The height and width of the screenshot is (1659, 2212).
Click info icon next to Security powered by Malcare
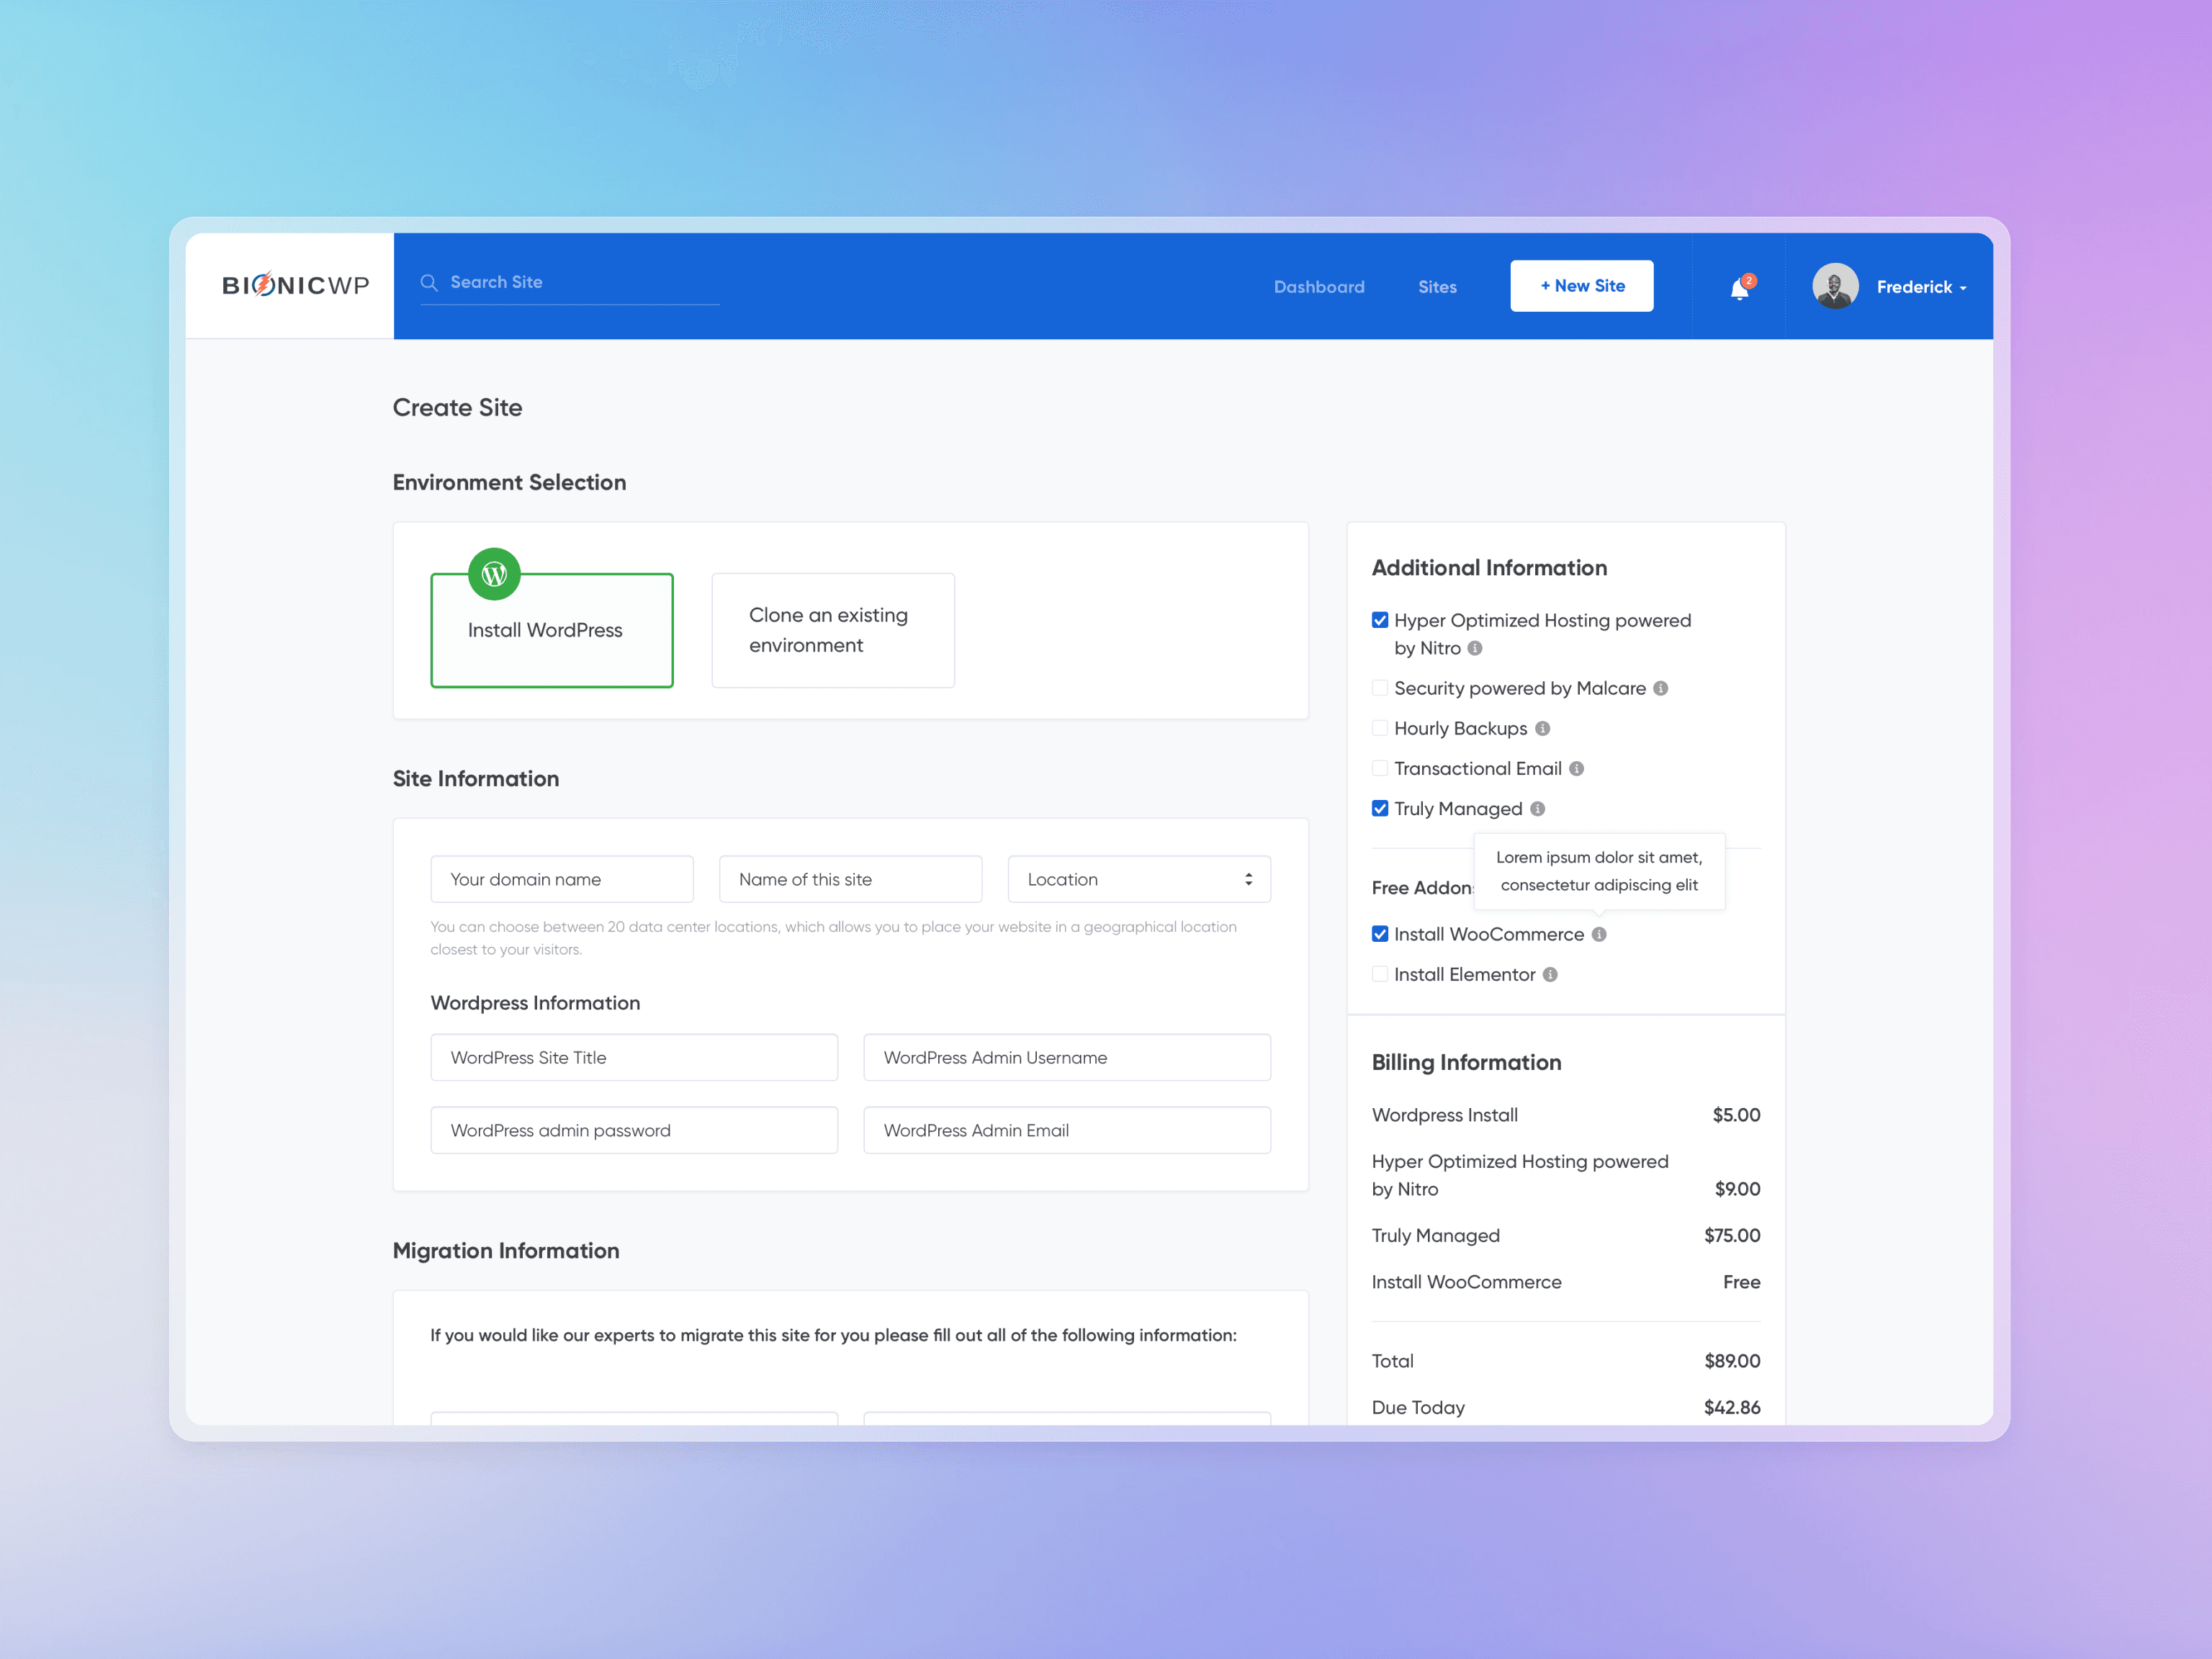[x=1660, y=688]
